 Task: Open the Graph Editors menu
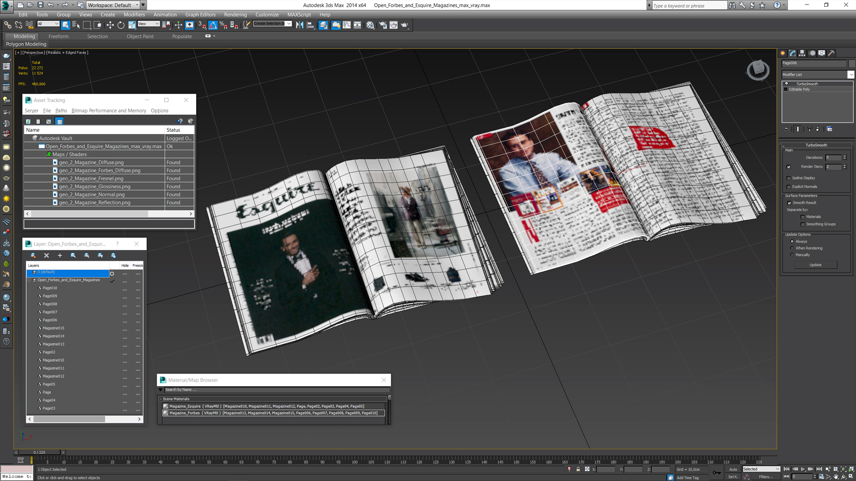(x=200, y=15)
